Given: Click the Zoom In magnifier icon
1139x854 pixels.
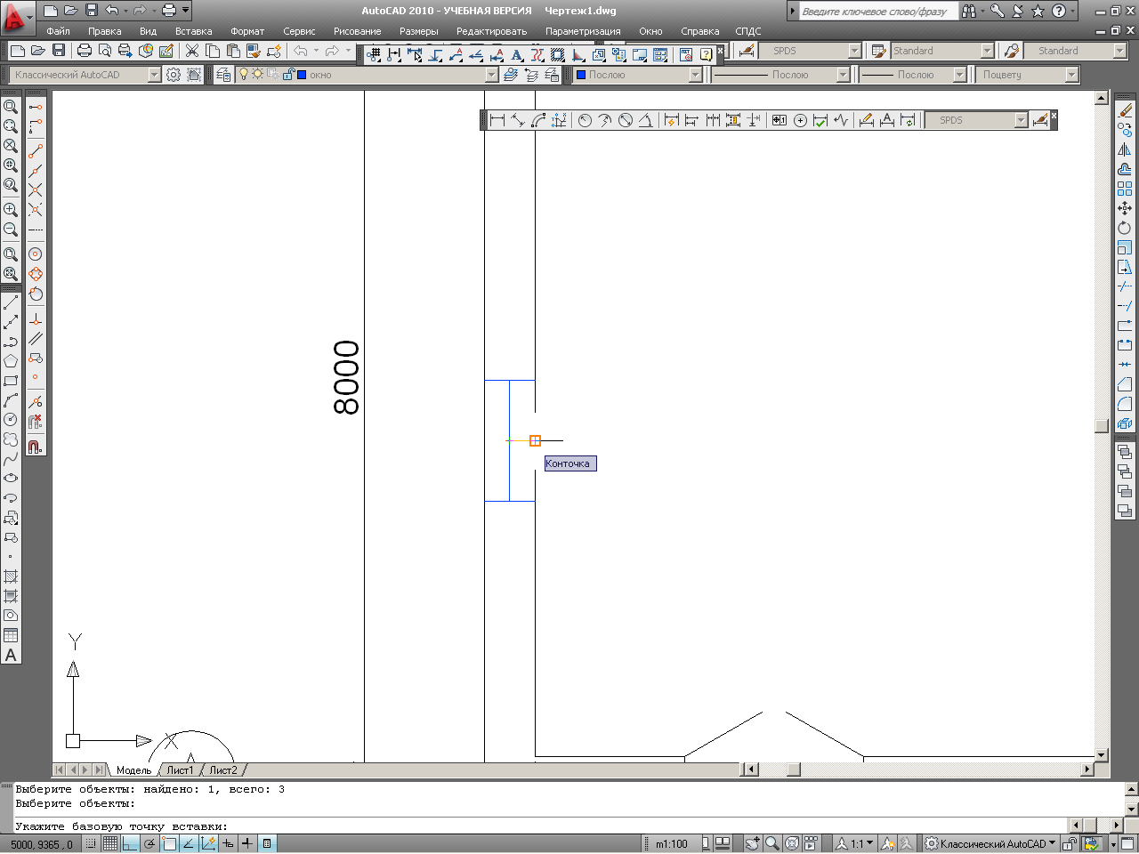Looking at the screenshot, I should pos(11,210).
